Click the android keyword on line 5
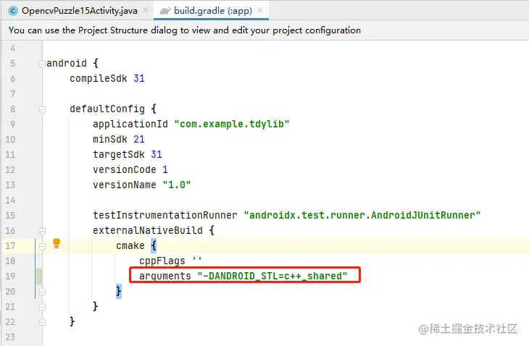 click(x=67, y=63)
